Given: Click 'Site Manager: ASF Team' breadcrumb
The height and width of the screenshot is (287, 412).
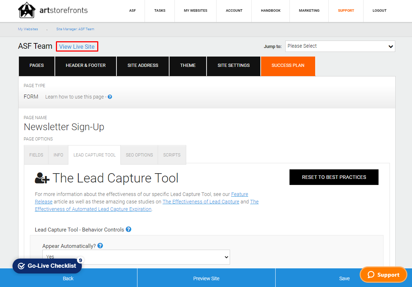Looking at the screenshot, I should (x=75, y=29).
